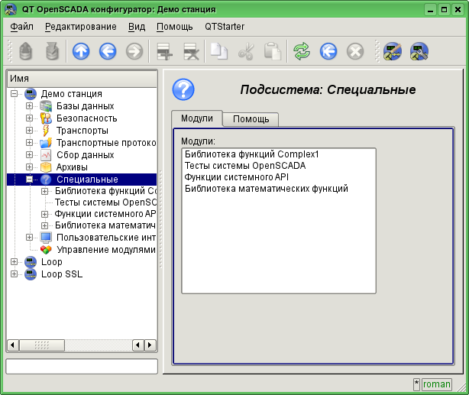Expand the Библиотека математических tree node
Screen dimensions: 469x395
point(44,225)
